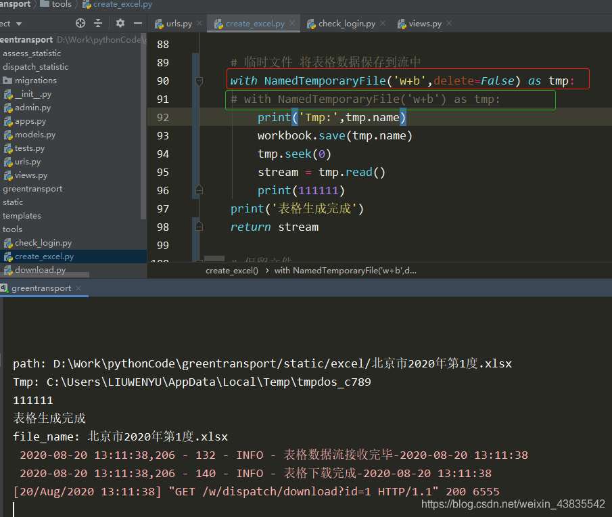Screen dimensions: 612x517
Task: Close the create_excel.py tab
Action: 292,24
